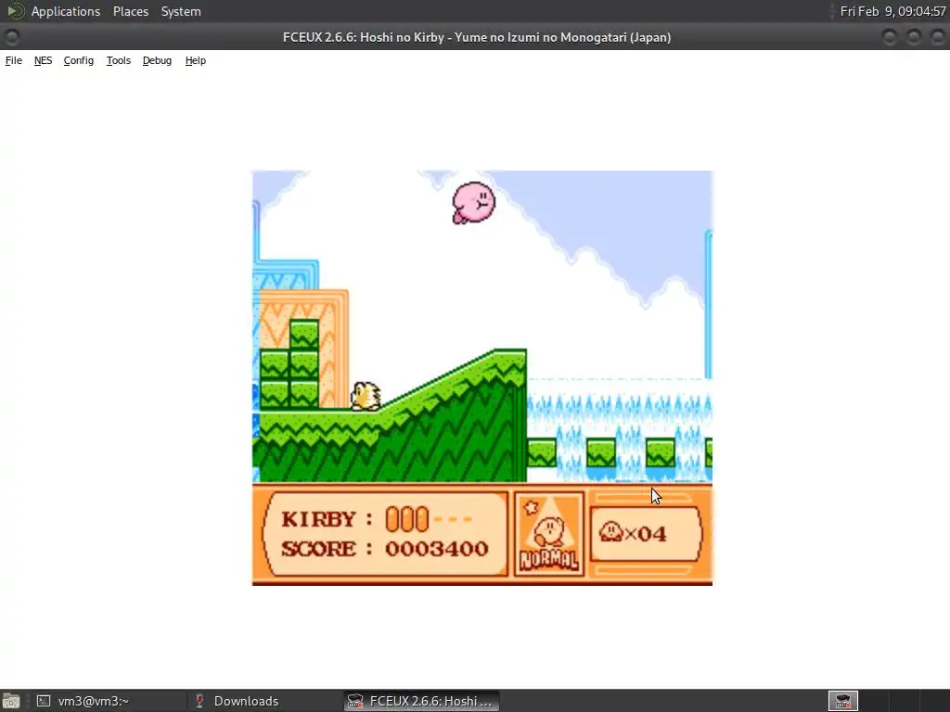
Task: Open the NES menu
Action: pos(43,60)
